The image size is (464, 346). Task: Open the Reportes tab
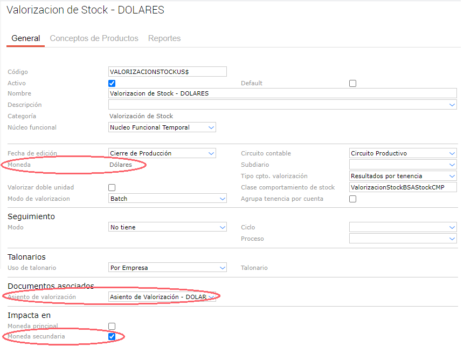tap(164, 38)
